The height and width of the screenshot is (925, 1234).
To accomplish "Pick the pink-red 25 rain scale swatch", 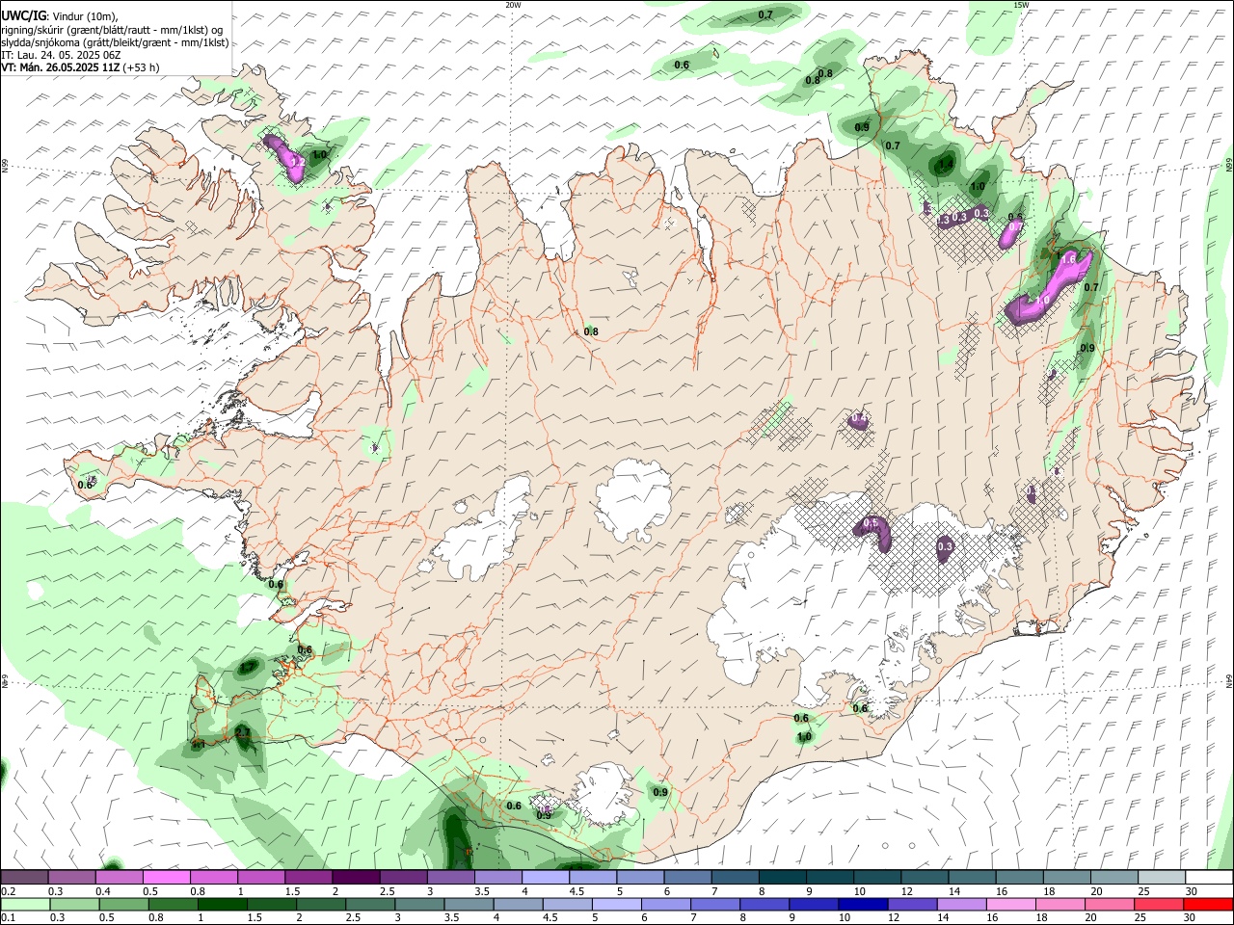I will click(x=1160, y=905).
